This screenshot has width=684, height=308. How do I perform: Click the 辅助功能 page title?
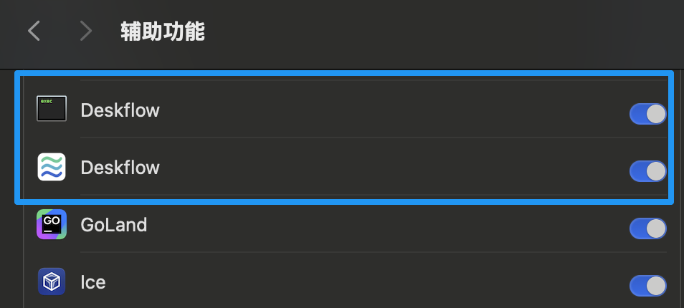(x=163, y=32)
